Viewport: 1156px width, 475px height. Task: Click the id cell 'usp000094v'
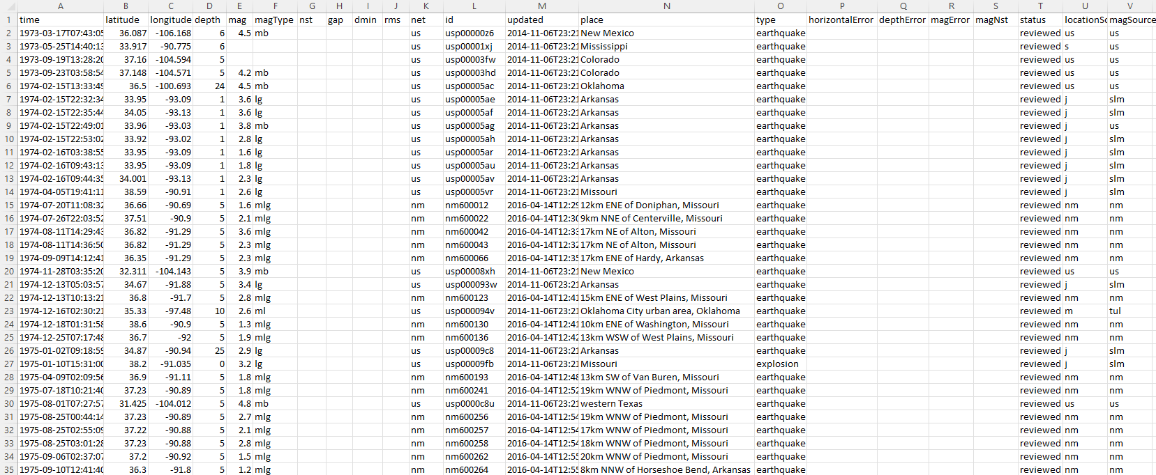pyautogui.click(x=474, y=311)
